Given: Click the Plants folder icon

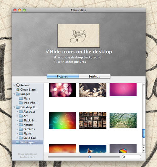Looking at the screenshot, I should click(21, 133).
